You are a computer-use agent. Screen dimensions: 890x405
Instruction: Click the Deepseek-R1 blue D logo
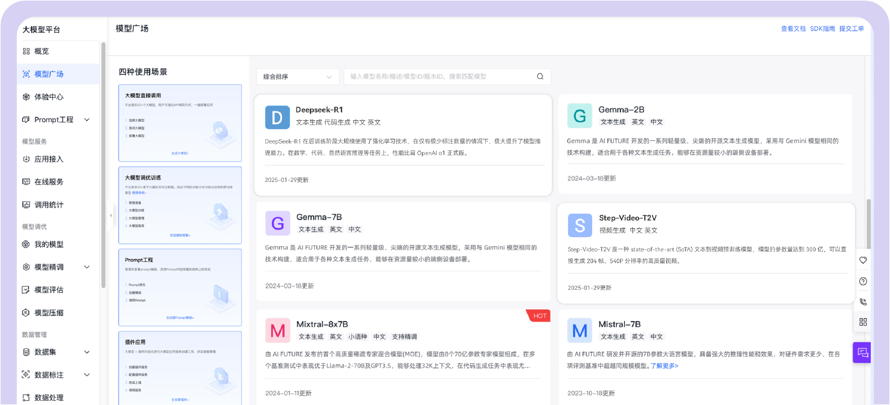[x=277, y=117]
